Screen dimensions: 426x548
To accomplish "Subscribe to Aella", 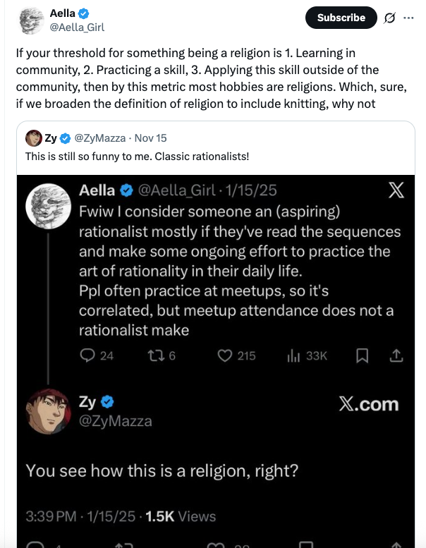I will [341, 18].
